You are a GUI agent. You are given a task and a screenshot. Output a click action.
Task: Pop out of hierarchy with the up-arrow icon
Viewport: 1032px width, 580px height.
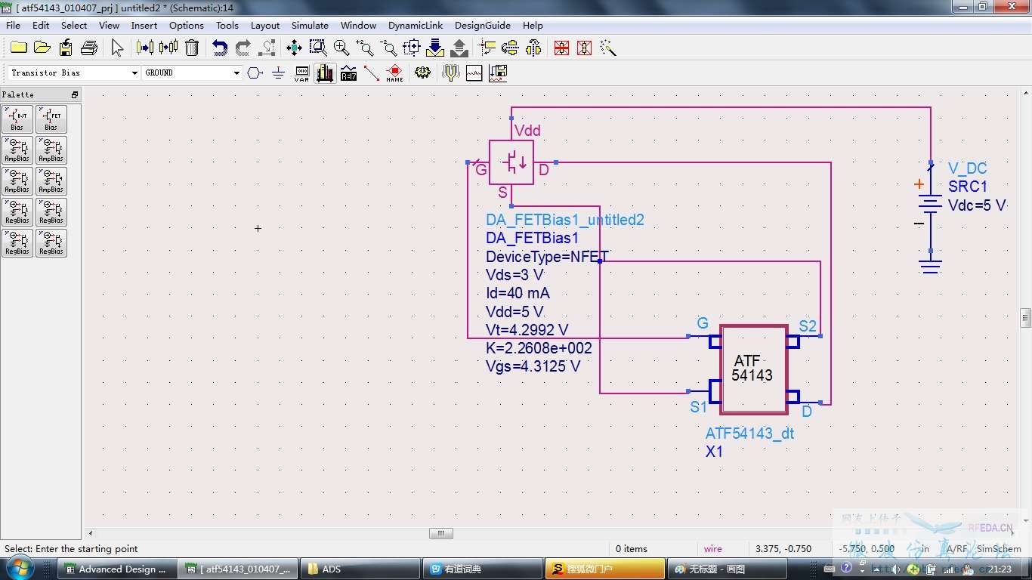459,48
